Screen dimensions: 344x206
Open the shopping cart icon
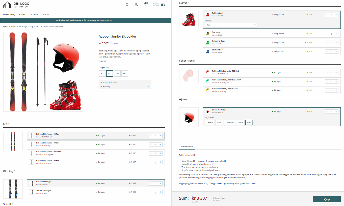click(x=145, y=5)
